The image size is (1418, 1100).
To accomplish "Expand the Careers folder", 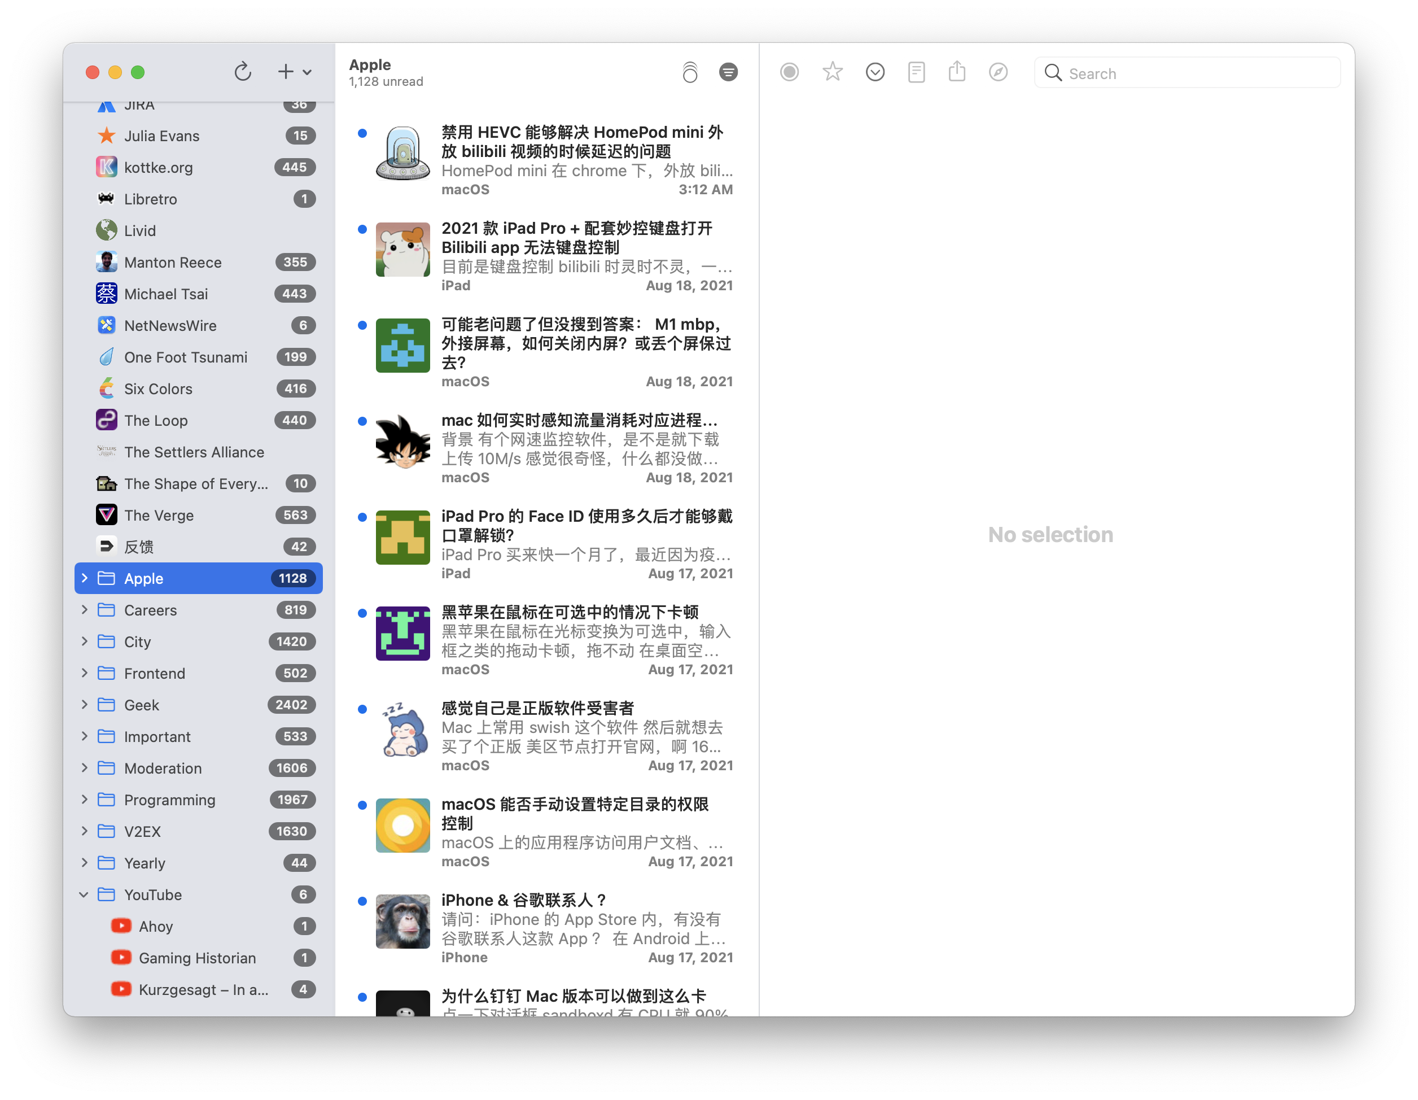I will click(84, 610).
